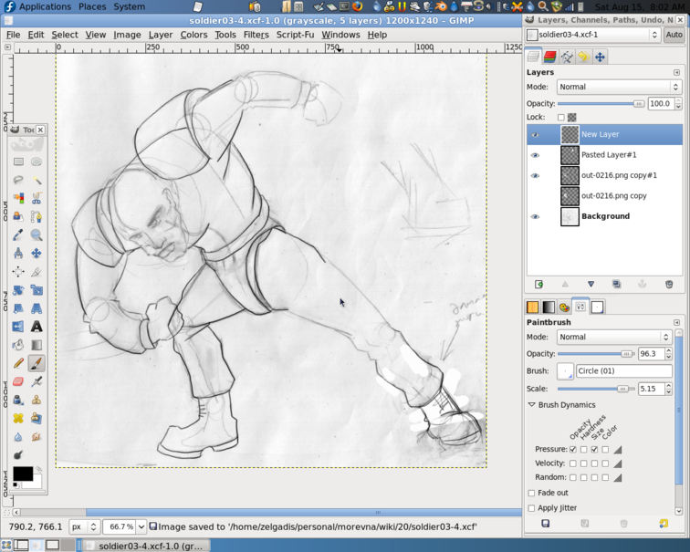Select the Eraser tool
The height and width of the screenshot is (552, 690).
tap(18, 381)
